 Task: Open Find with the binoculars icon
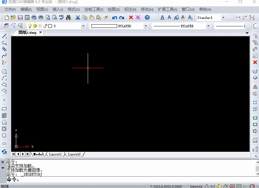point(69,17)
